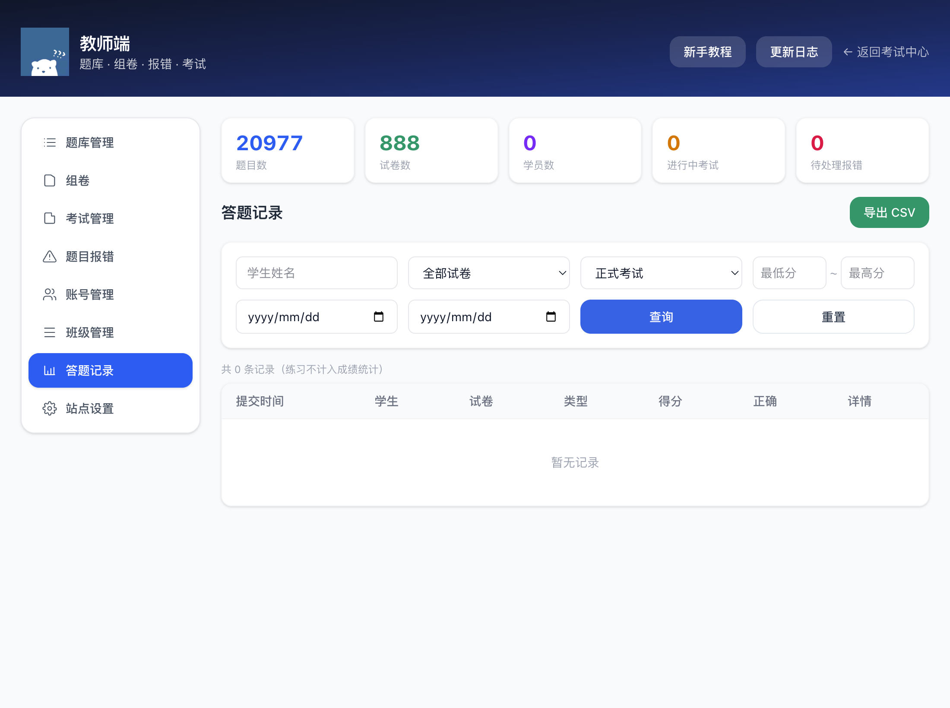Image resolution: width=950 pixels, height=708 pixels.
Task: Navigate to 账号管理
Action: 111,294
